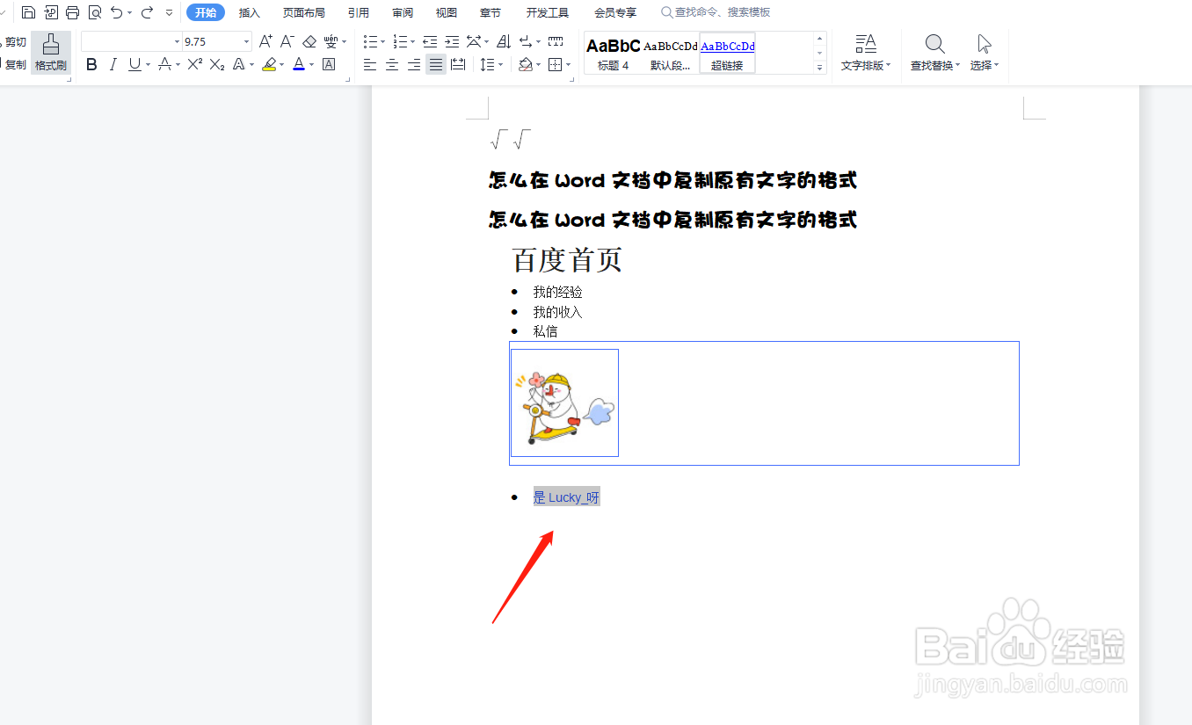The height and width of the screenshot is (725, 1192).
Task: Expand the underline style dropdown arrow
Action: click(148, 65)
